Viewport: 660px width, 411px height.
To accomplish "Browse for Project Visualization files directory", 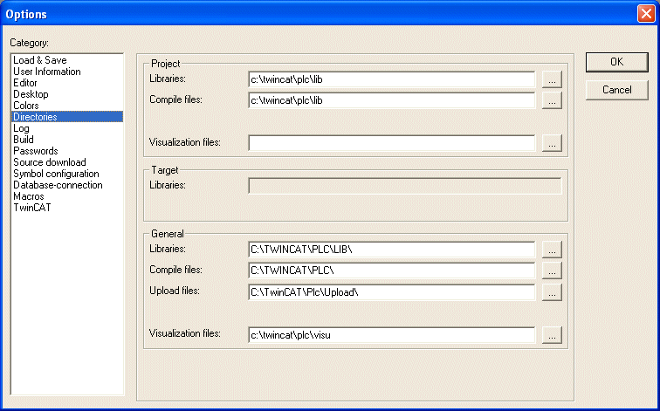I will tap(552, 143).
